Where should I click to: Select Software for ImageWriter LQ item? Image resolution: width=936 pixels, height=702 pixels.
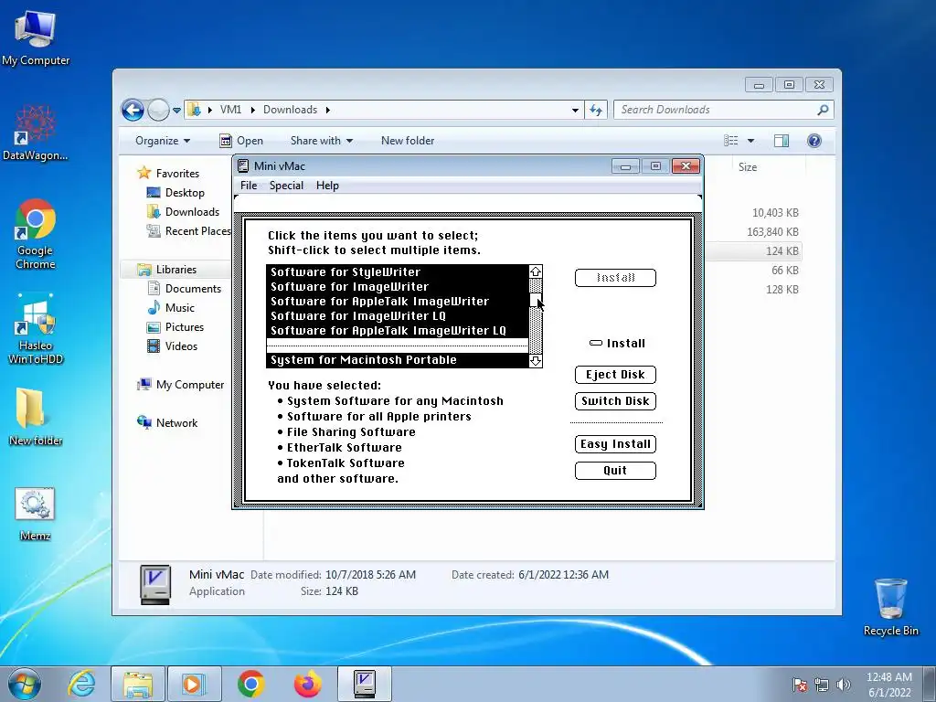point(398,316)
